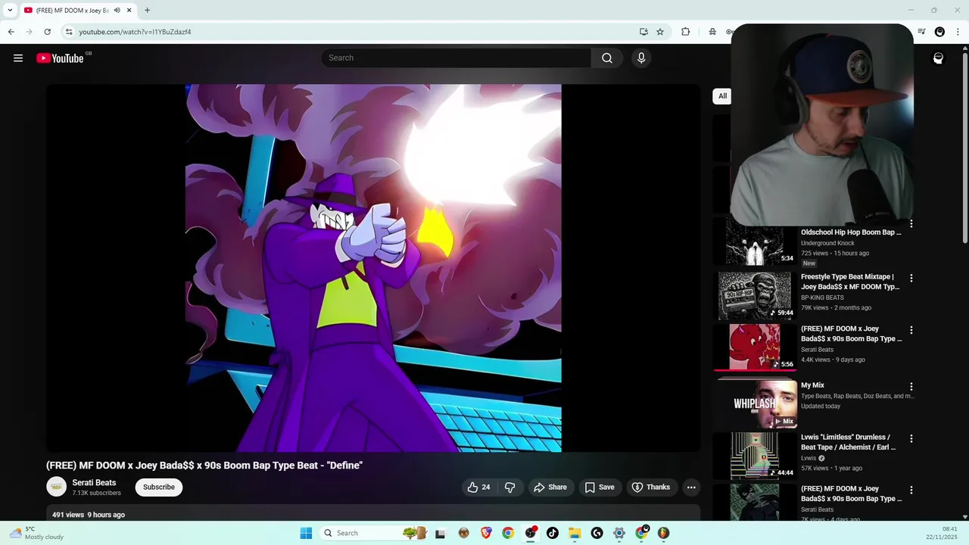
Task: Open the red devil thumbnail 5:56 video
Action: click(755, 347)
